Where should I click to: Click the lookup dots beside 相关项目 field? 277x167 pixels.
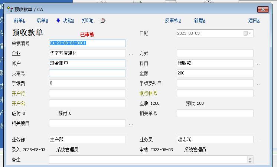[131, 124]
